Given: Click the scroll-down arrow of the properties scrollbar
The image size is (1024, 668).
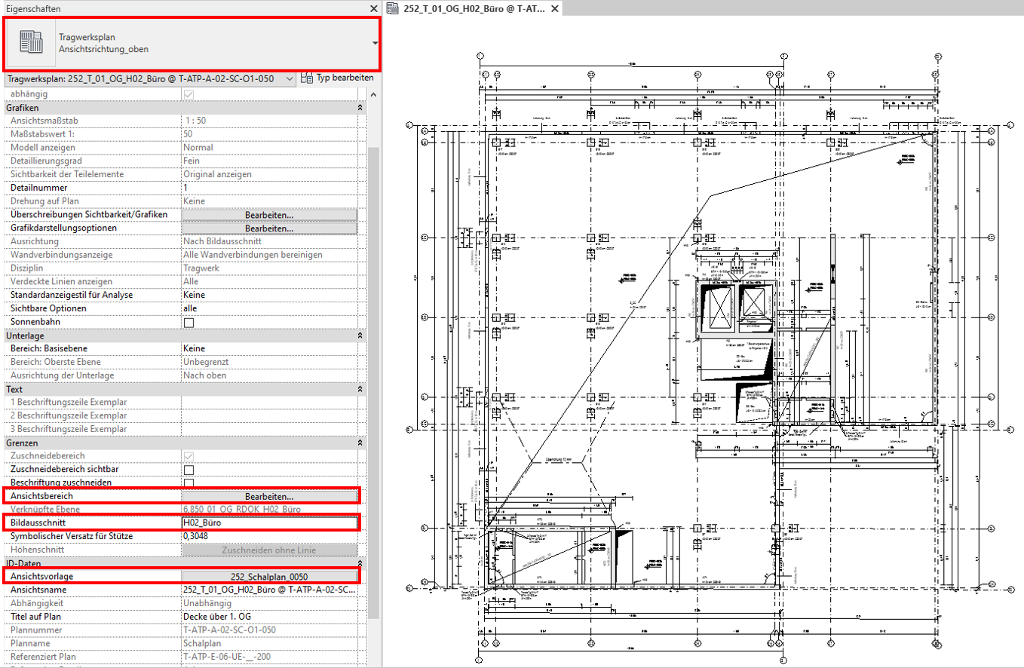Looking at the screenshot, I should [375, 663].
